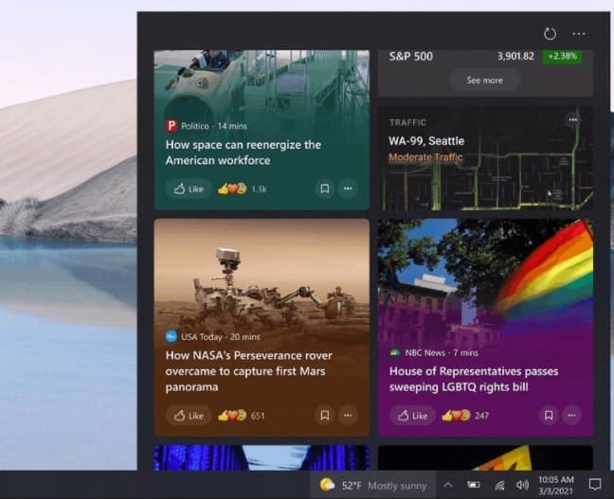Viewport: 614px width, 499px height.
Task: Save the Politico article with bookmark icon
Action: point(325,188)
